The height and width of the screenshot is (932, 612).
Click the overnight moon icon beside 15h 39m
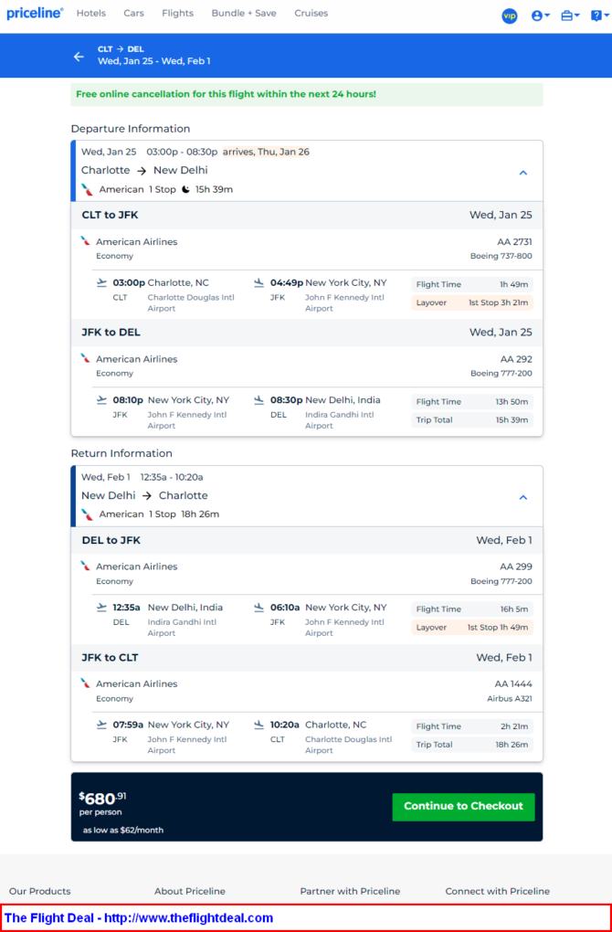point(186,190)
